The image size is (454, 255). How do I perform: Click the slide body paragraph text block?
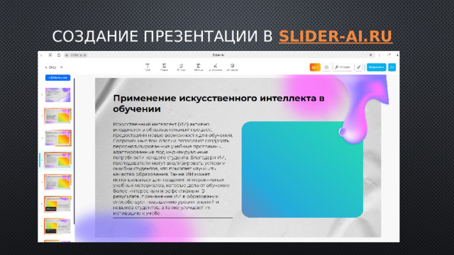(x=172, y=169)
